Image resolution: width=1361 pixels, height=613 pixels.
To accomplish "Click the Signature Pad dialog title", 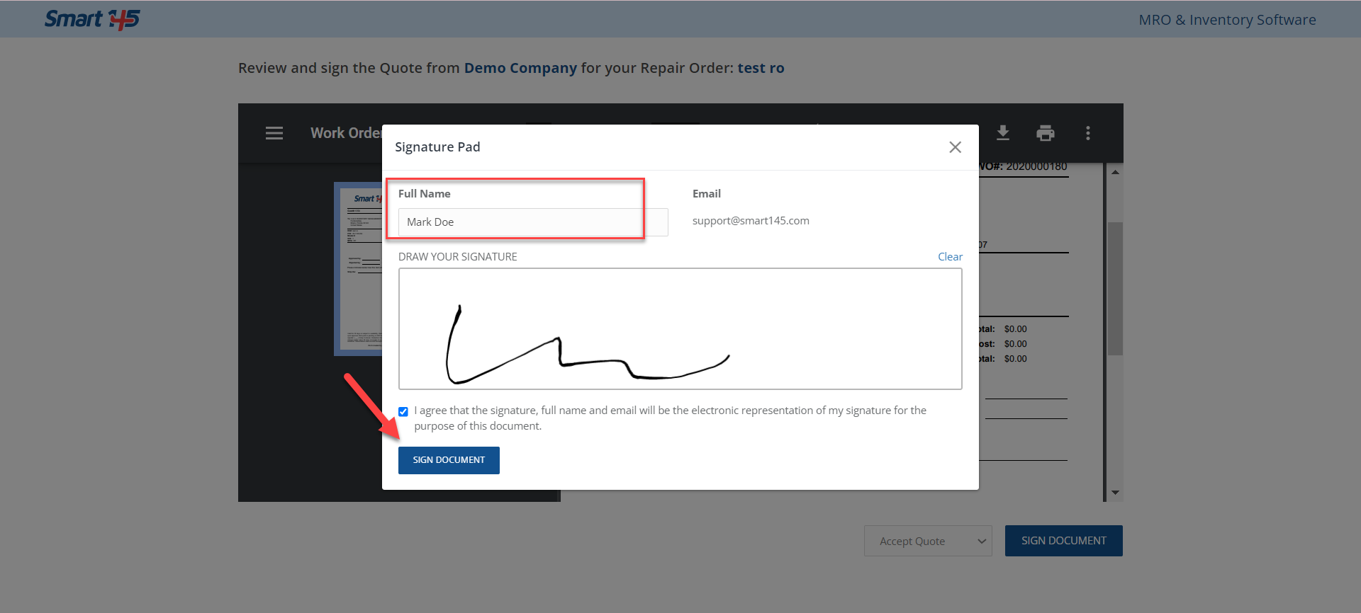I will pyautogui.click(x=437, y=147).
